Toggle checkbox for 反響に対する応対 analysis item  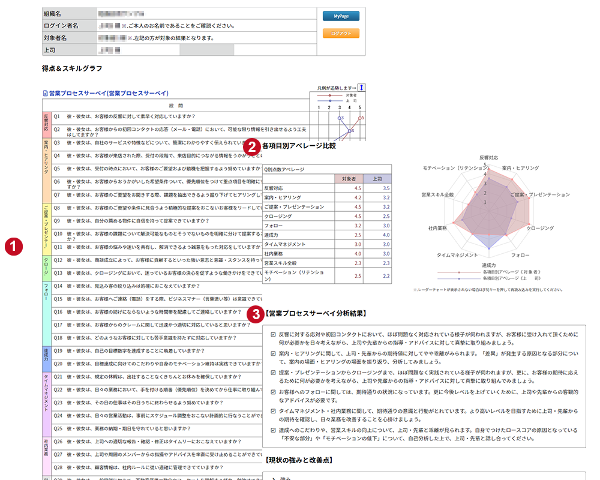pos(272,333)
